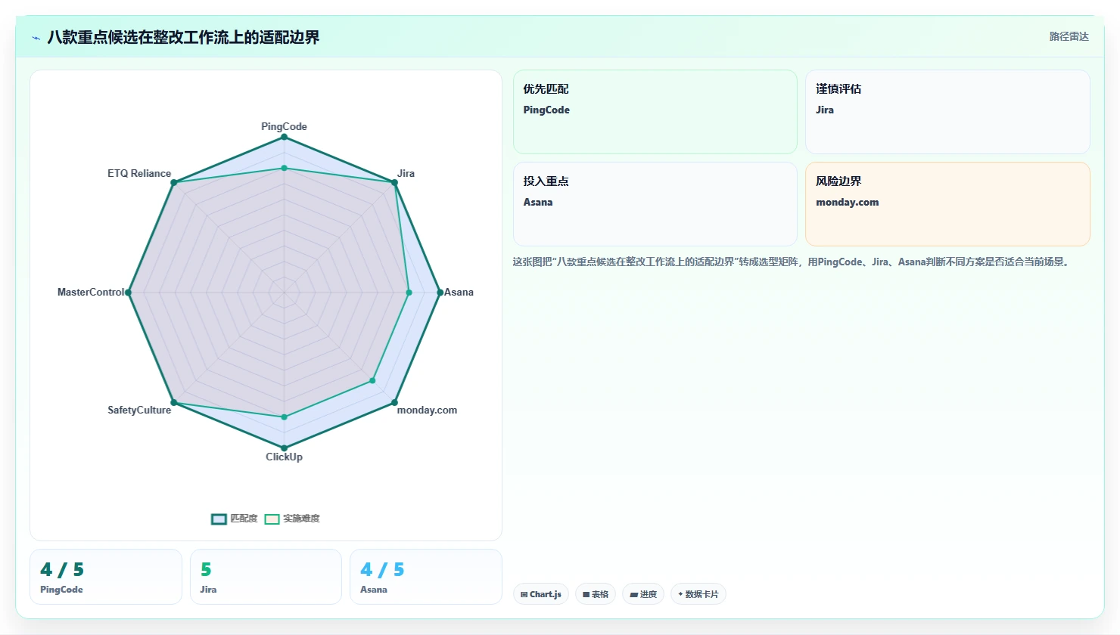Click the Jira axis label on radar
1120x635 pixels.
point(406,173)
